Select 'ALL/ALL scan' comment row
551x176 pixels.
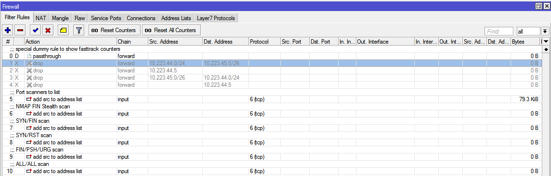[272, 164]
